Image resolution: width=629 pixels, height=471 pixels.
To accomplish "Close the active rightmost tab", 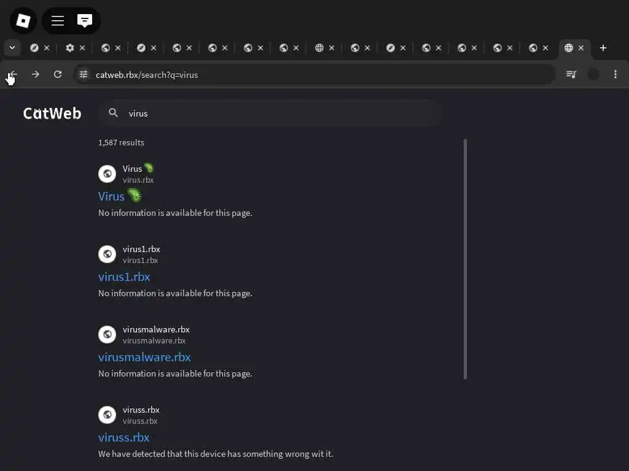I will pyautogui.click(x=581, y=48).
